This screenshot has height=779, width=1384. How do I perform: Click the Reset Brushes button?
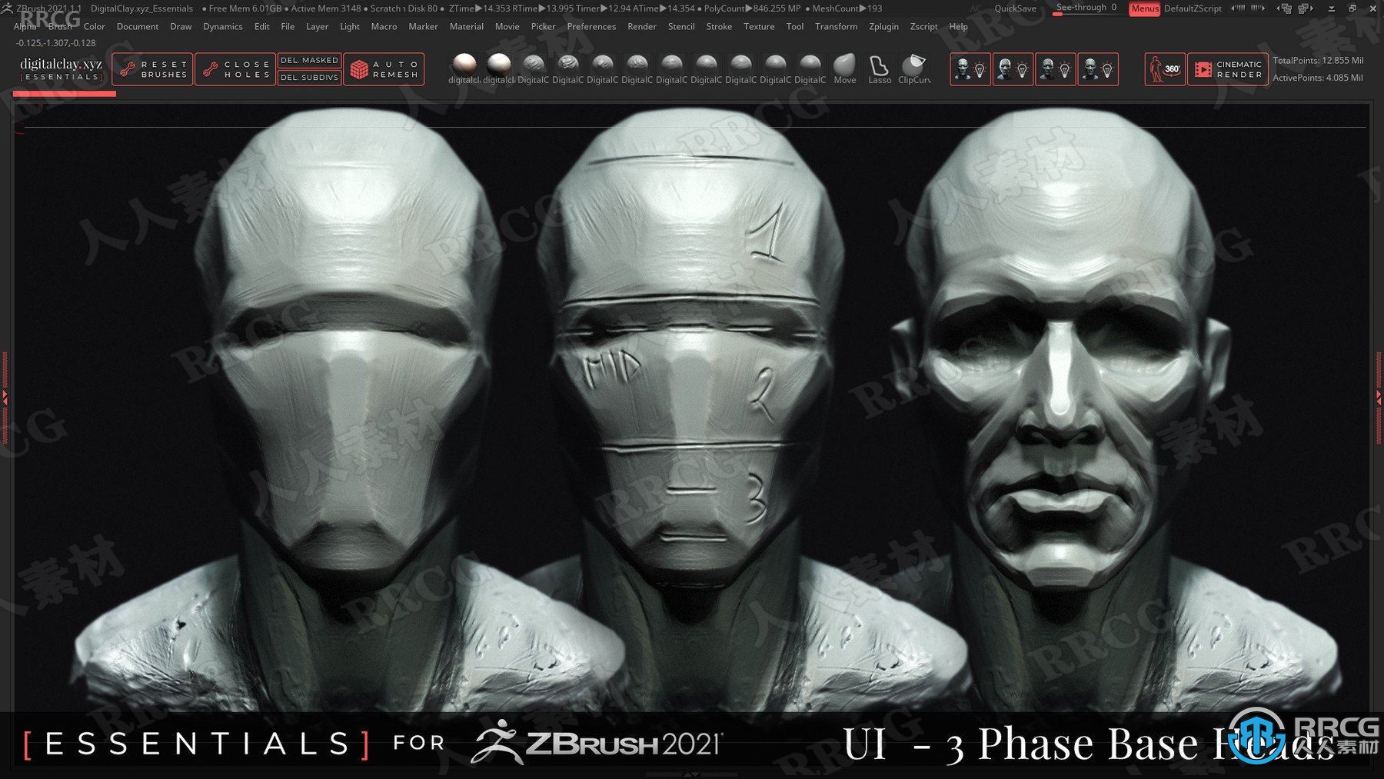[x=152, y=69]
